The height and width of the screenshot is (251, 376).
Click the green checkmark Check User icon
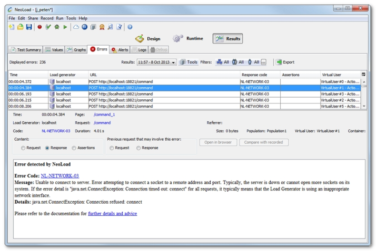[48, 27]
